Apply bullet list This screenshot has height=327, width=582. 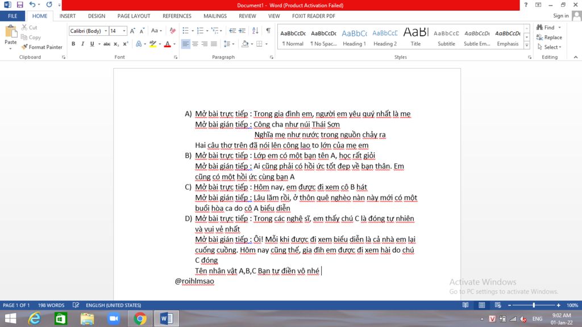click(x=185, y=31)
